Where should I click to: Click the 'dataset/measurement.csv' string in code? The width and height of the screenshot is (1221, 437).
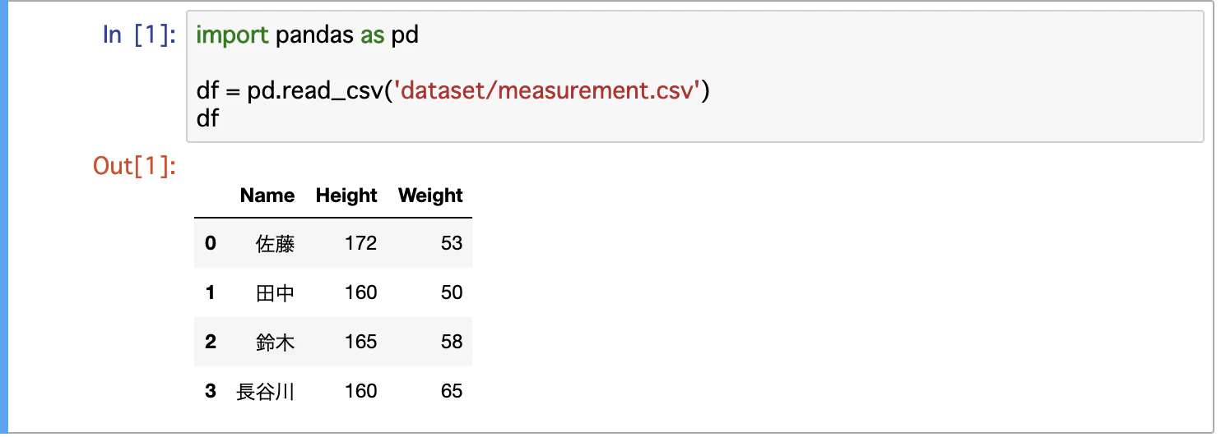(547, 90)
